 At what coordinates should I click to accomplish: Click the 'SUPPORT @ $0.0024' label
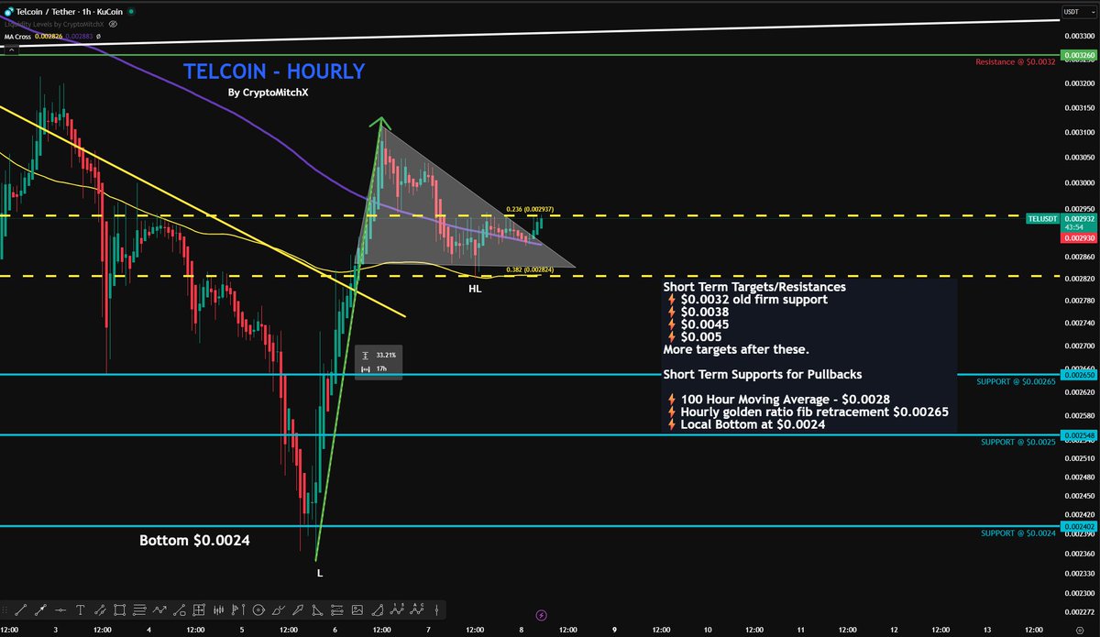point(1017,533)
